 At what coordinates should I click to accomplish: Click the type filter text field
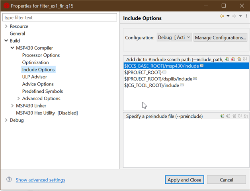point(60,18)
